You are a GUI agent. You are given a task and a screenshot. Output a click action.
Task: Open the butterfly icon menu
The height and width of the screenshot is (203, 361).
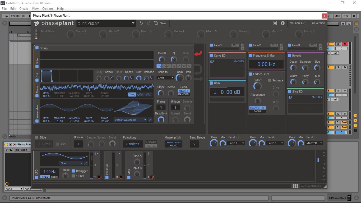point(275,23)
